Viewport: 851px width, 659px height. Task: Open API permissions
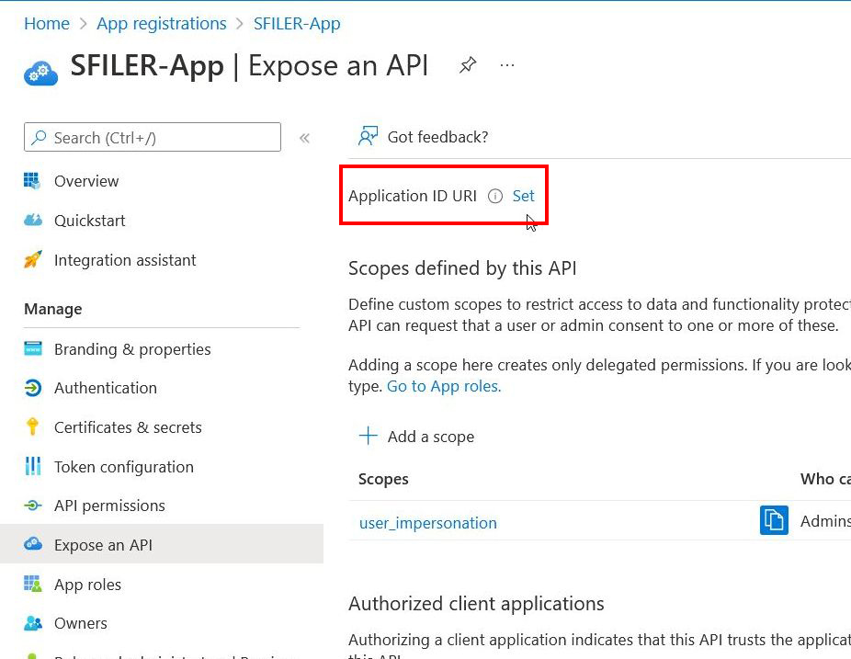[109, 506]
